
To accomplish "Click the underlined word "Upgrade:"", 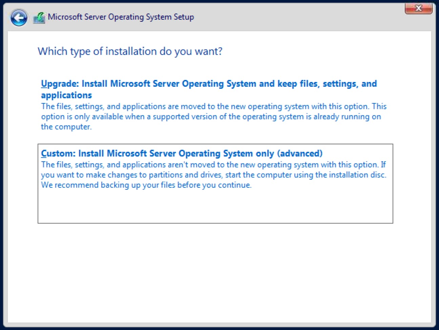I will (60, 84).
